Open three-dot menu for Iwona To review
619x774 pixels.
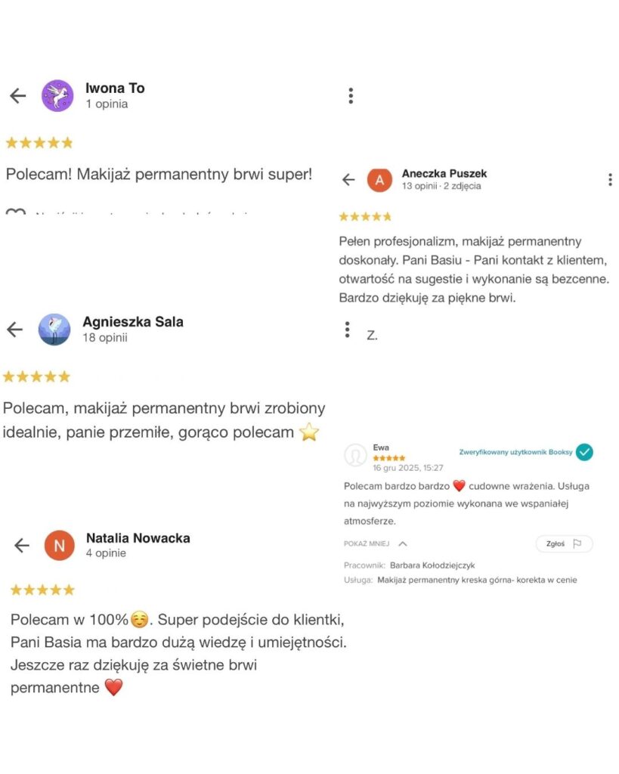pyautogui.click(x=351, y=96)
